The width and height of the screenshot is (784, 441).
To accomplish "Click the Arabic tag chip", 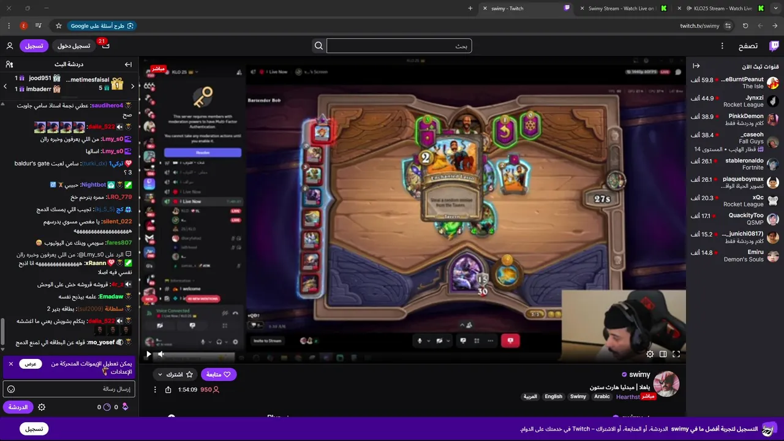I will click(602, 396).
